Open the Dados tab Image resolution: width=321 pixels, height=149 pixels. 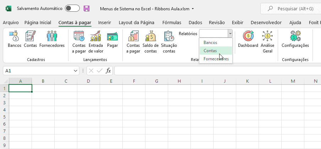(x=195, y=23)
